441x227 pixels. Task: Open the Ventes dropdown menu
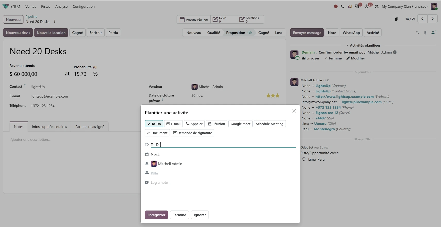31,6
